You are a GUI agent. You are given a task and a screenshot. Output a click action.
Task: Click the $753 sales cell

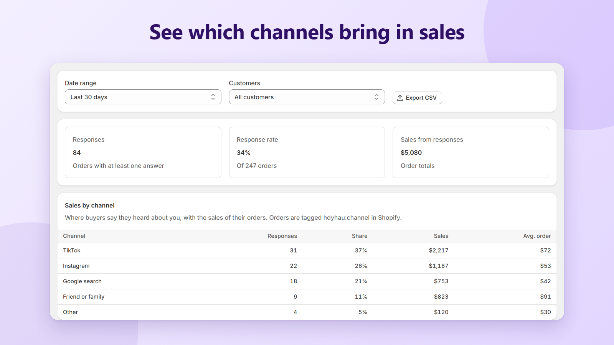click(441, 281)
